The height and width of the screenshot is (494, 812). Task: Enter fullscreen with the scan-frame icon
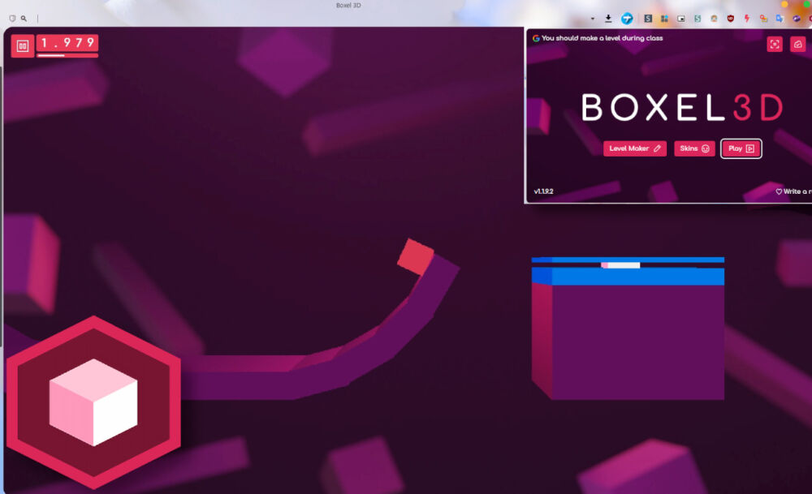pos(775,44)
